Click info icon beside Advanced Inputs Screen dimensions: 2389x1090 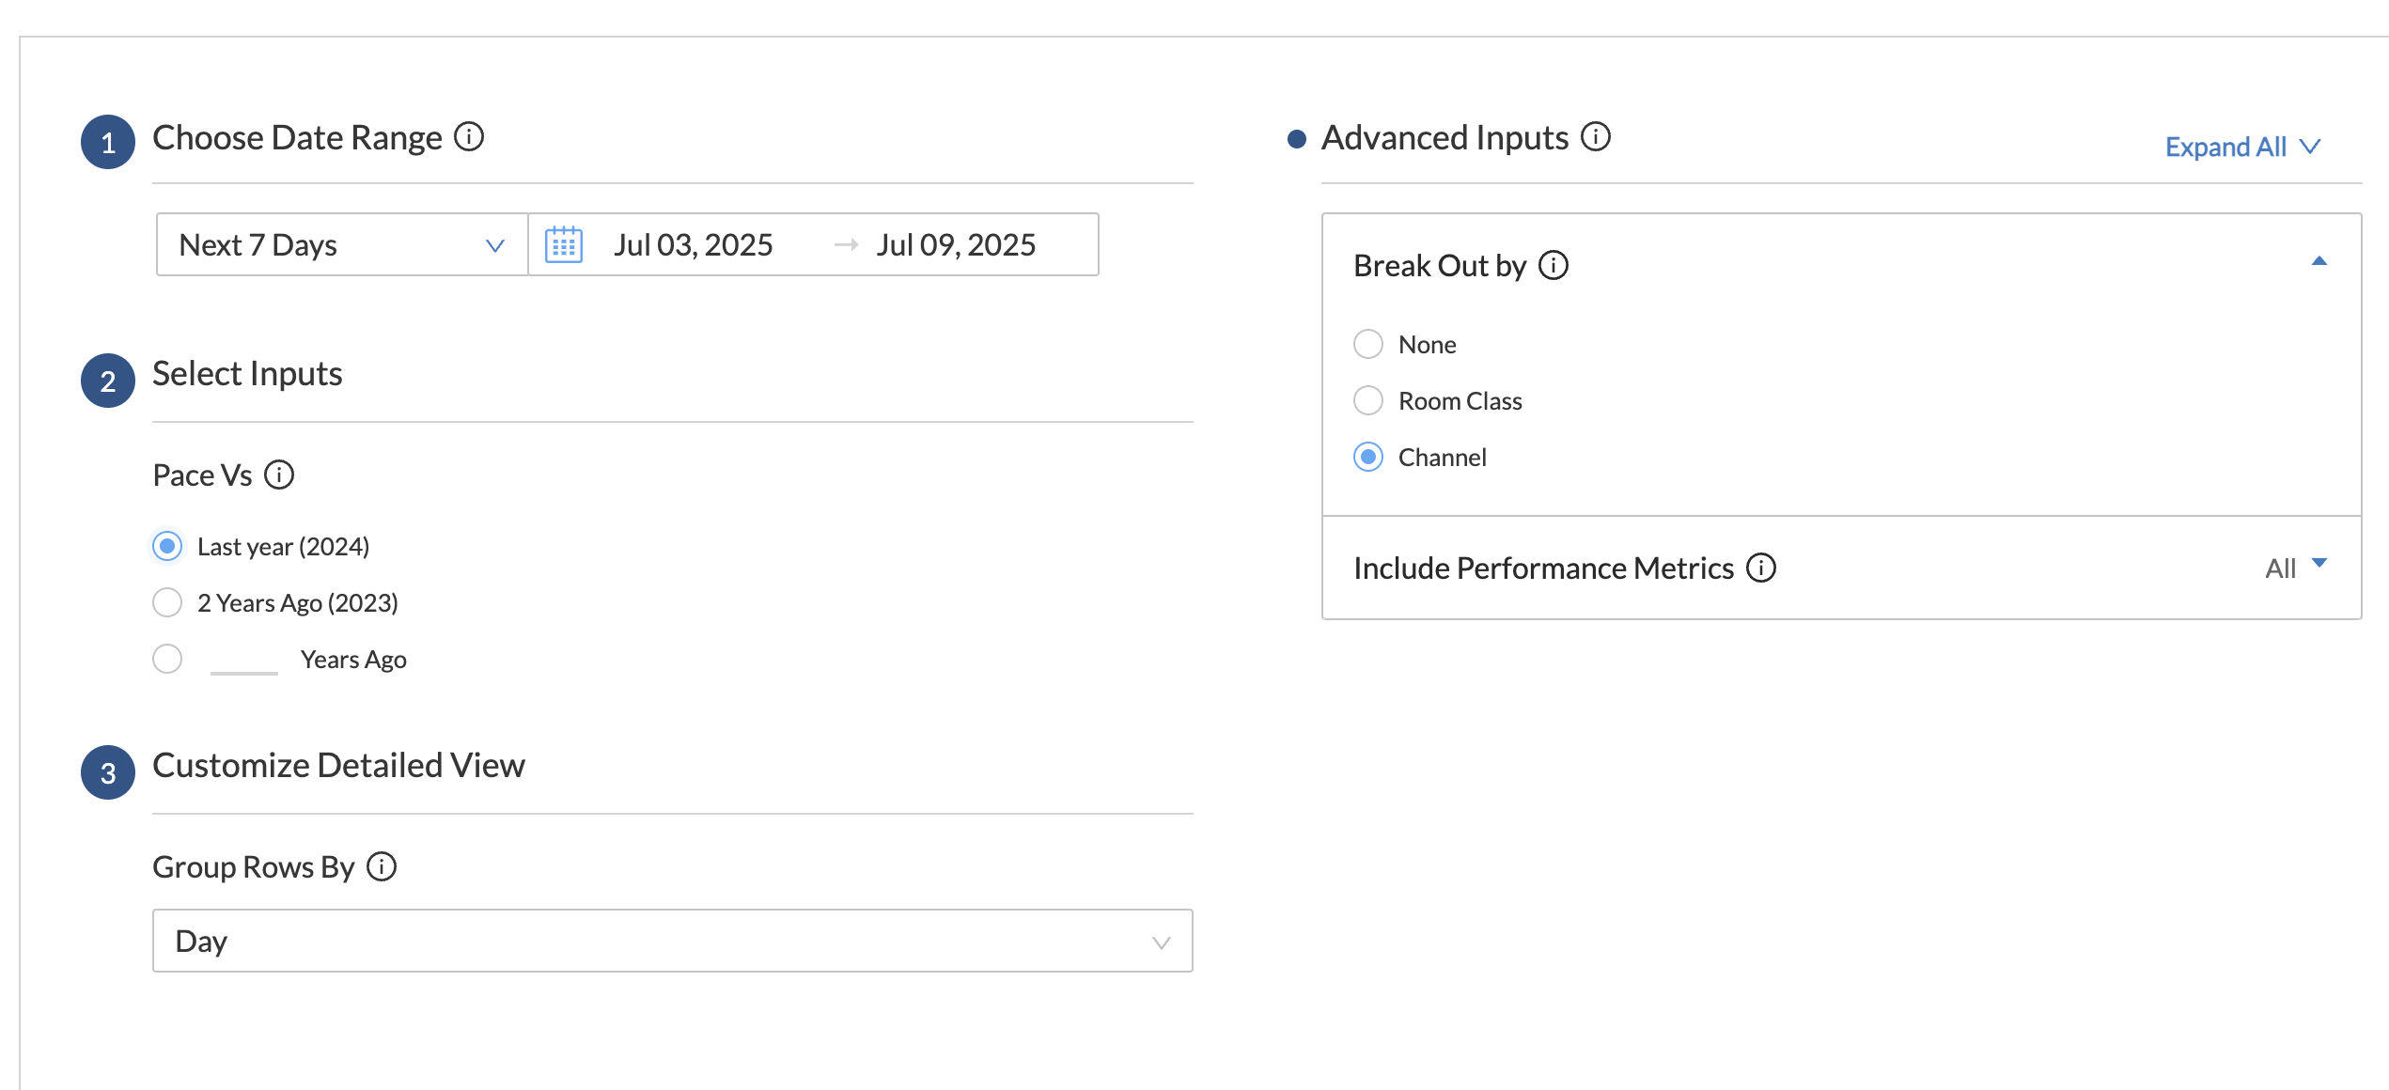[1595, 137]
